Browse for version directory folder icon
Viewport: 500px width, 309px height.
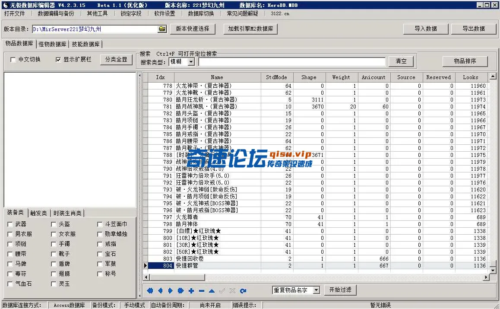pos(162,29)
